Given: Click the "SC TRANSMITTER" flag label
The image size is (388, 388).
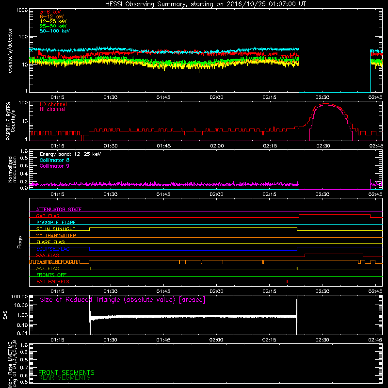Looking at the screenshot, I should coord(56,236).
